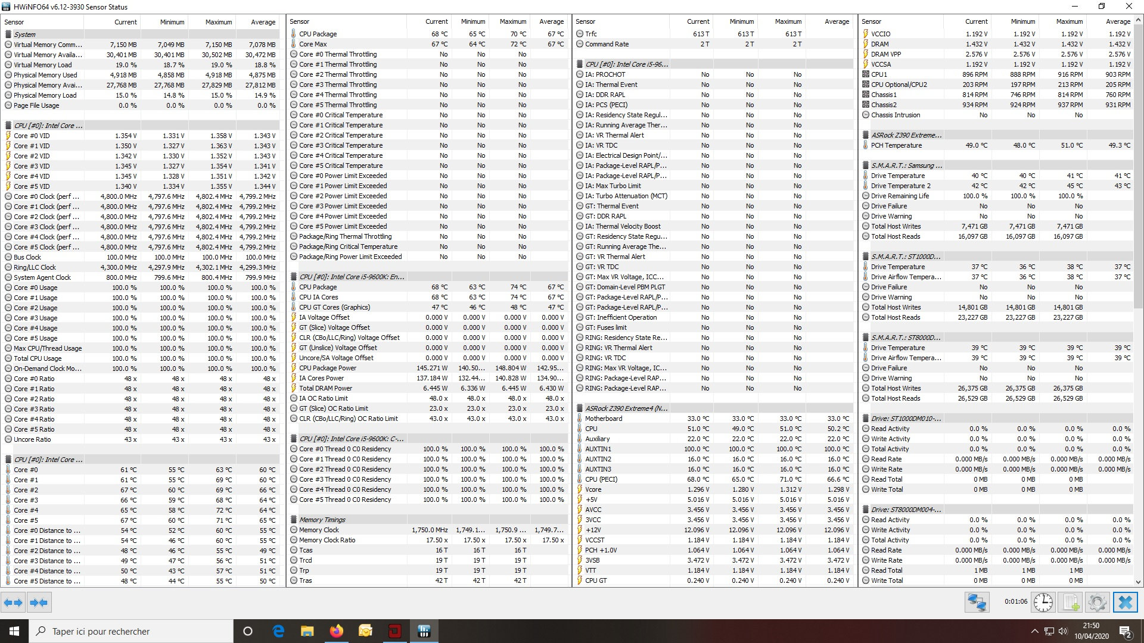Open the network remote monitoring icon

[977, 603]
